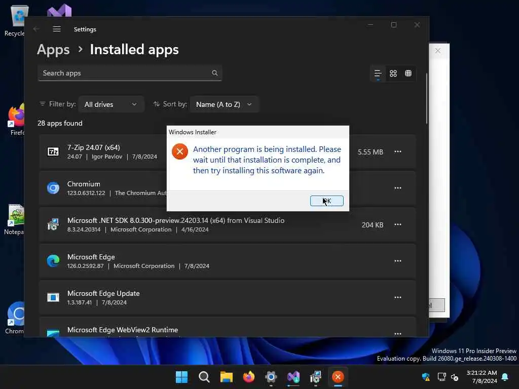
Task: Click the 204 KB size value
Action: pyautogui.click(x=373, y=225)
